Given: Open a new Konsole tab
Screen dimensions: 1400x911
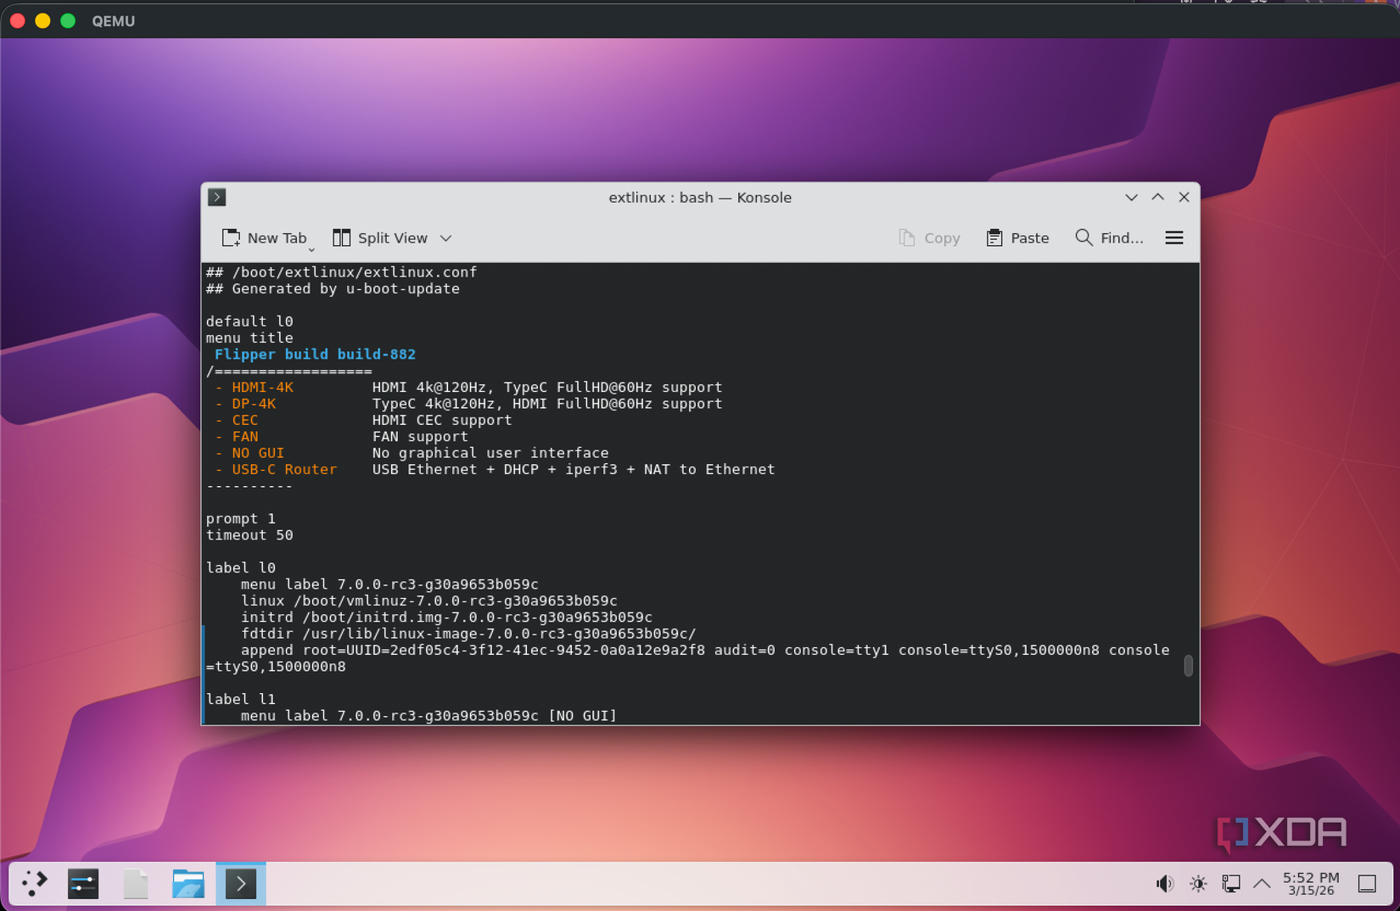Looking at the screenshot, I should pos(266,238).
